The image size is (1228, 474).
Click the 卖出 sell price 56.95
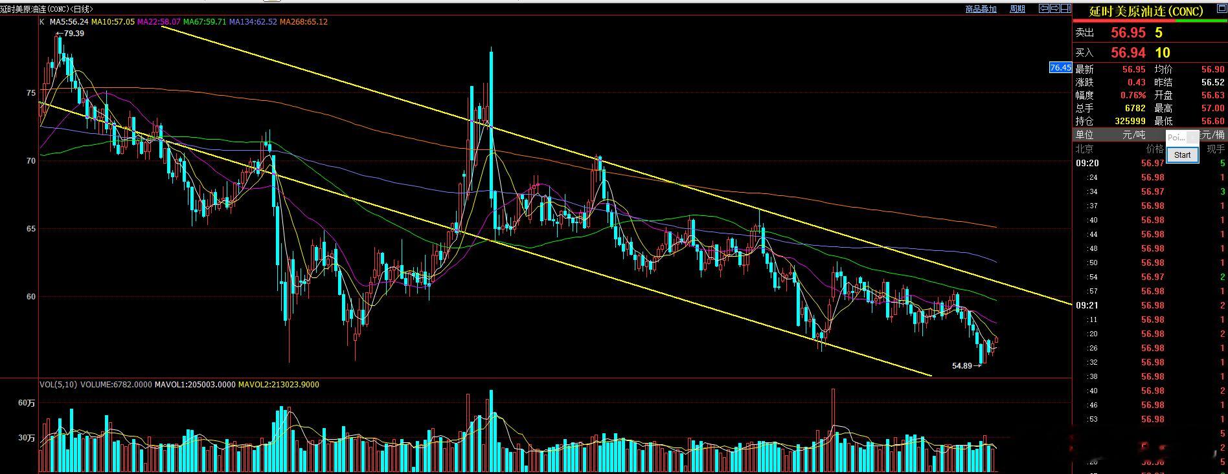coord(1128,32)
